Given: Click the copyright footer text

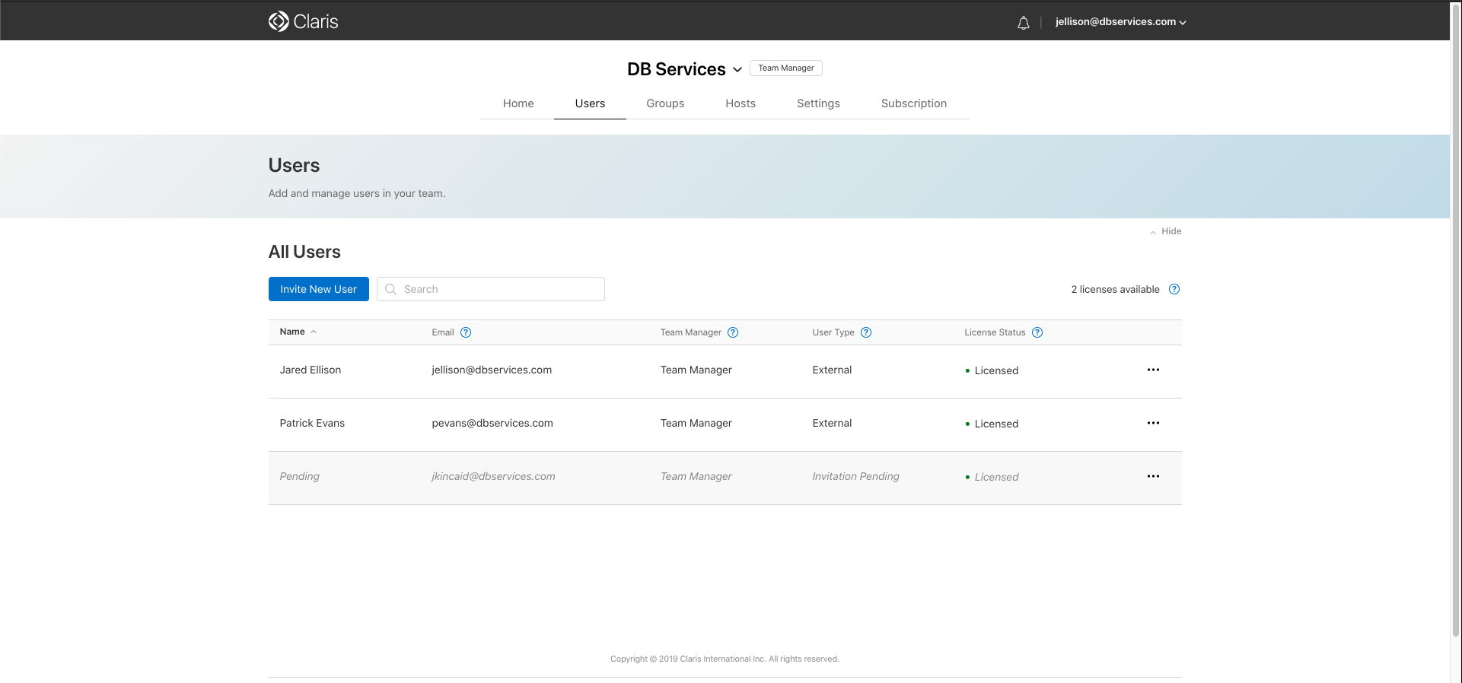Looking at the screenshot, I should (725, 659).
